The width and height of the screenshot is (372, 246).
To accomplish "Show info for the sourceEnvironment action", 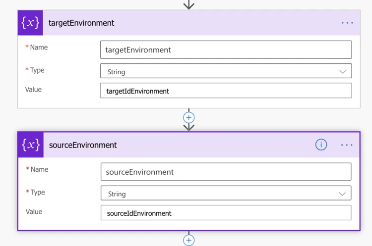I will tap(321, 145).
